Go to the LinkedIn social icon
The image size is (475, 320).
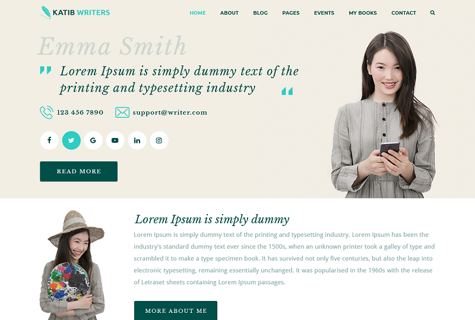[137, 140]
